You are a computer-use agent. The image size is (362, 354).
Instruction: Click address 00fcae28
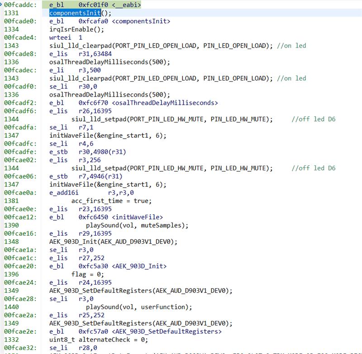tap(20, 299)
